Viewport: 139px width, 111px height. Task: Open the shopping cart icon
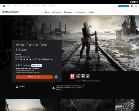pyautogui.click(x=131, y=6)
